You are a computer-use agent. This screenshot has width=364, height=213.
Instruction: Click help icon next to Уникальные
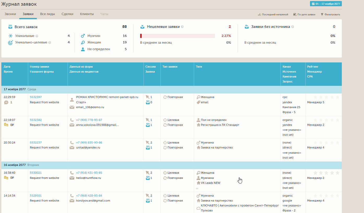(x=37, y=36)
